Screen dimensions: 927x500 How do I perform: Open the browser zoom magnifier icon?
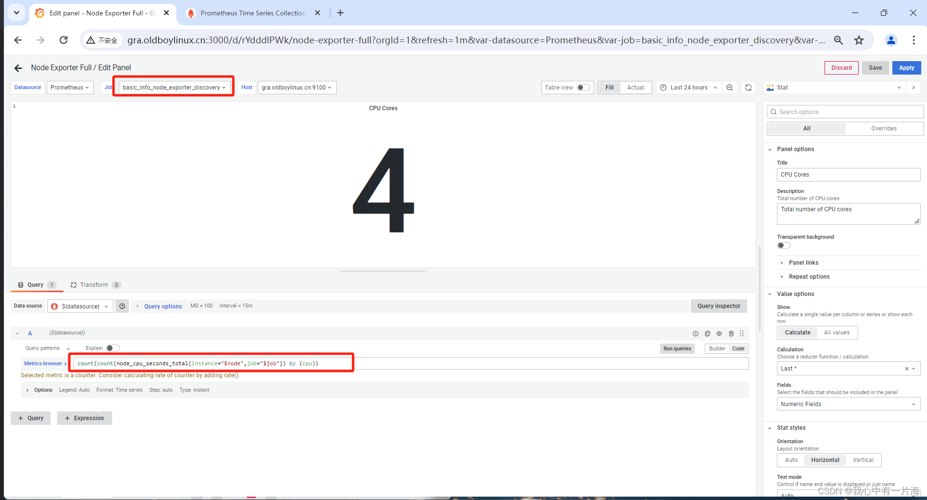[838, 40]
